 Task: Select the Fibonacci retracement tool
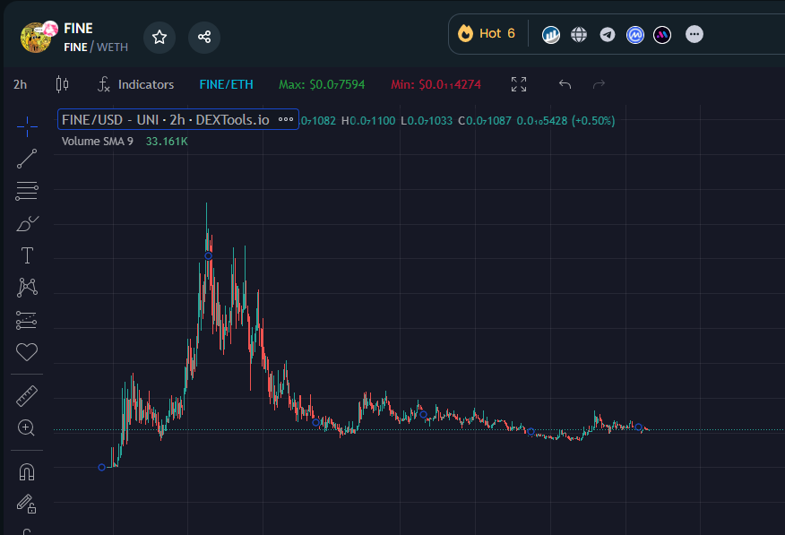(x=27, y=191)
